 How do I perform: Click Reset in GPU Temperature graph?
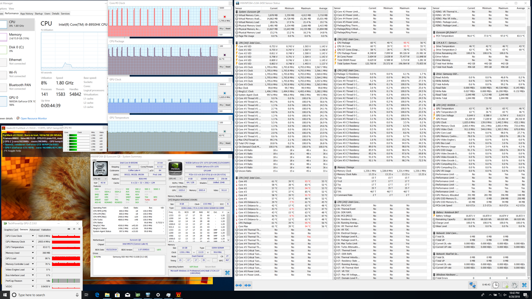point(228,143)
